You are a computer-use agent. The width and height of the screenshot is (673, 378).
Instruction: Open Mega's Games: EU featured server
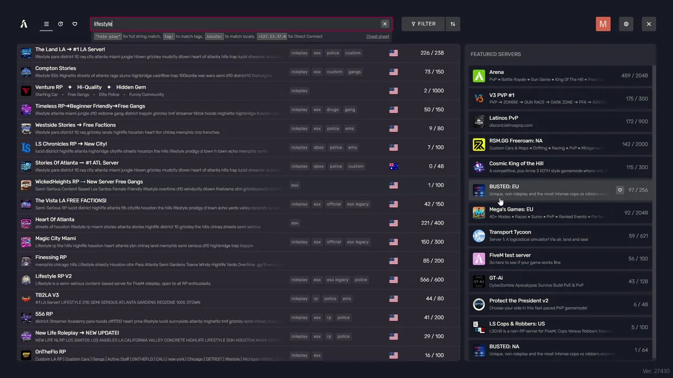560,213
